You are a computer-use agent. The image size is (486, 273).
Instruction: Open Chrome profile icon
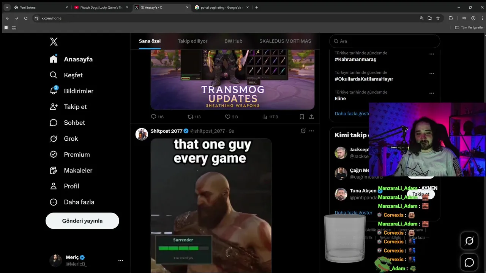point(473,18)
